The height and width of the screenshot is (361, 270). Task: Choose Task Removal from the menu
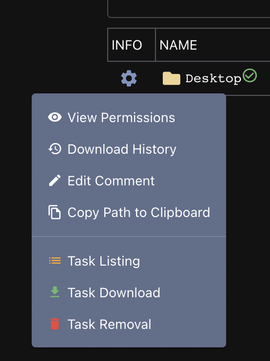click(129, 324)
